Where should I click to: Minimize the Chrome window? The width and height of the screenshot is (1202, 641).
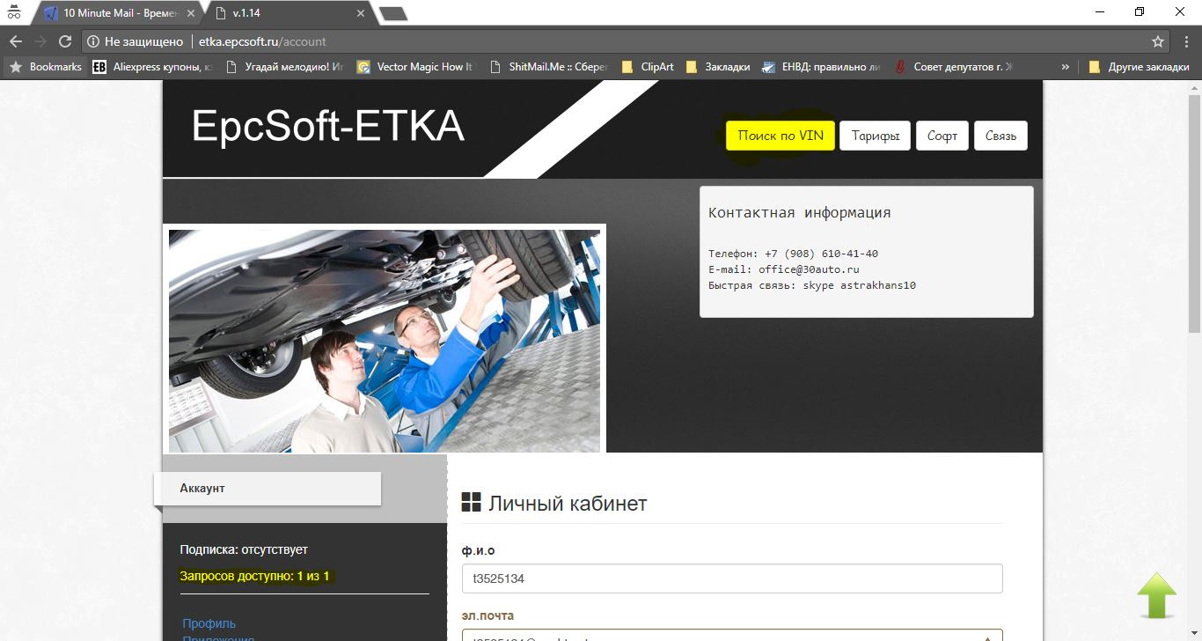1100,11
